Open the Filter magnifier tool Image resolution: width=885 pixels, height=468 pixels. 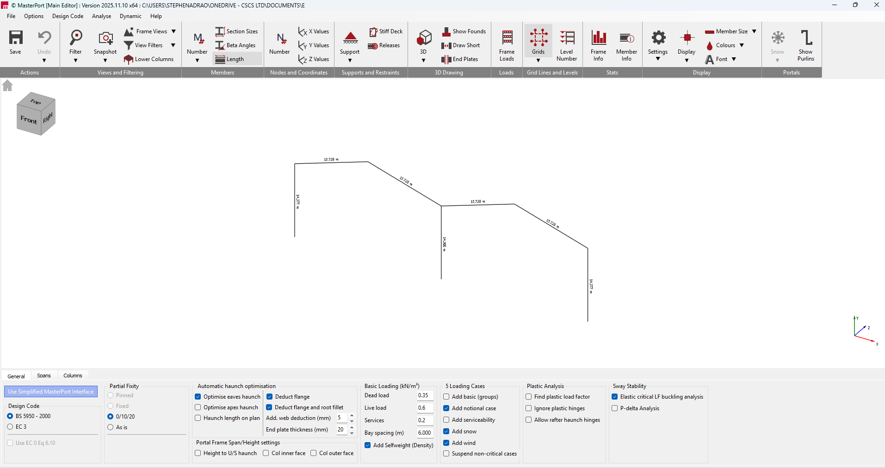pos(75,37)
